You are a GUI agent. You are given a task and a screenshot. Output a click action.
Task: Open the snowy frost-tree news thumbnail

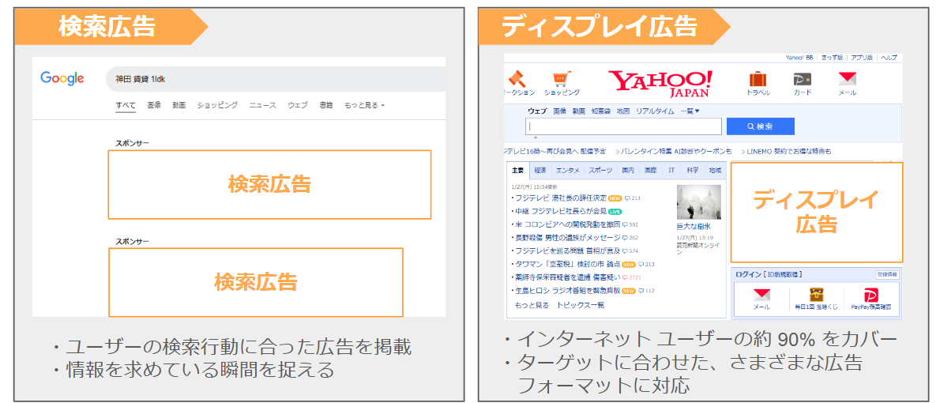point(699,202)
